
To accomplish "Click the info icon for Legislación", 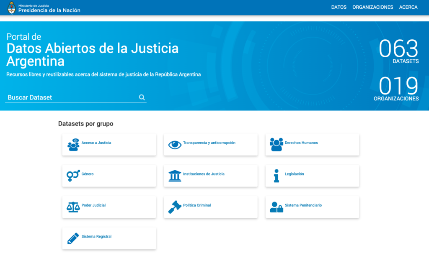I will pyautogui.click(x=276, y=176).
